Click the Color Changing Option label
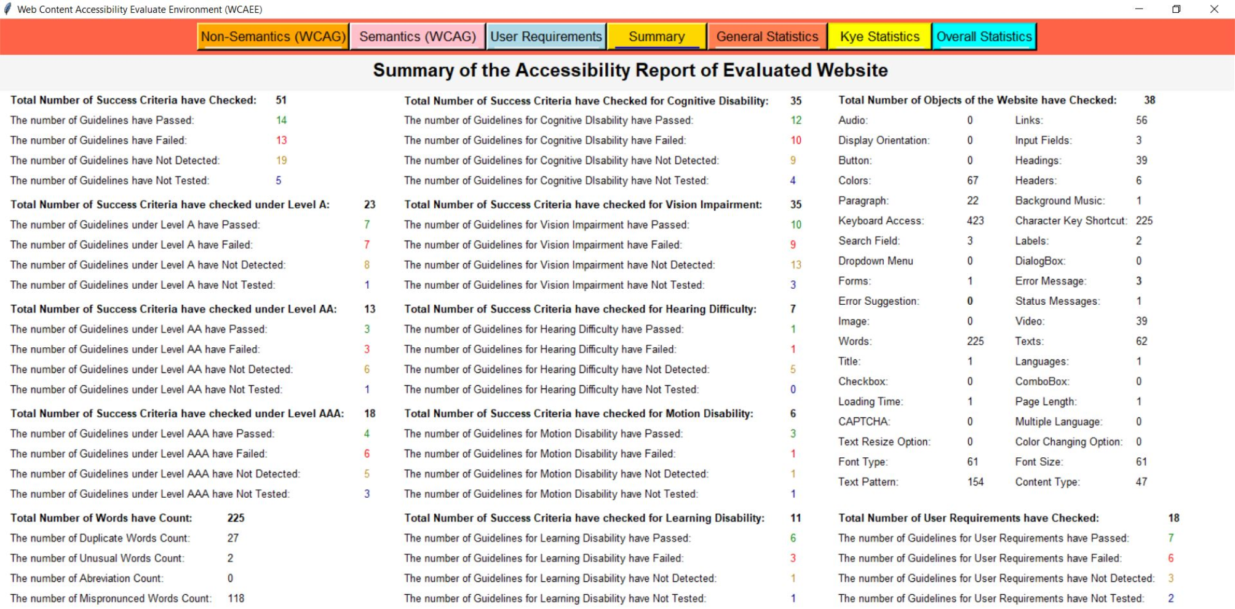1235x609 pixels. coord(1068,442)
